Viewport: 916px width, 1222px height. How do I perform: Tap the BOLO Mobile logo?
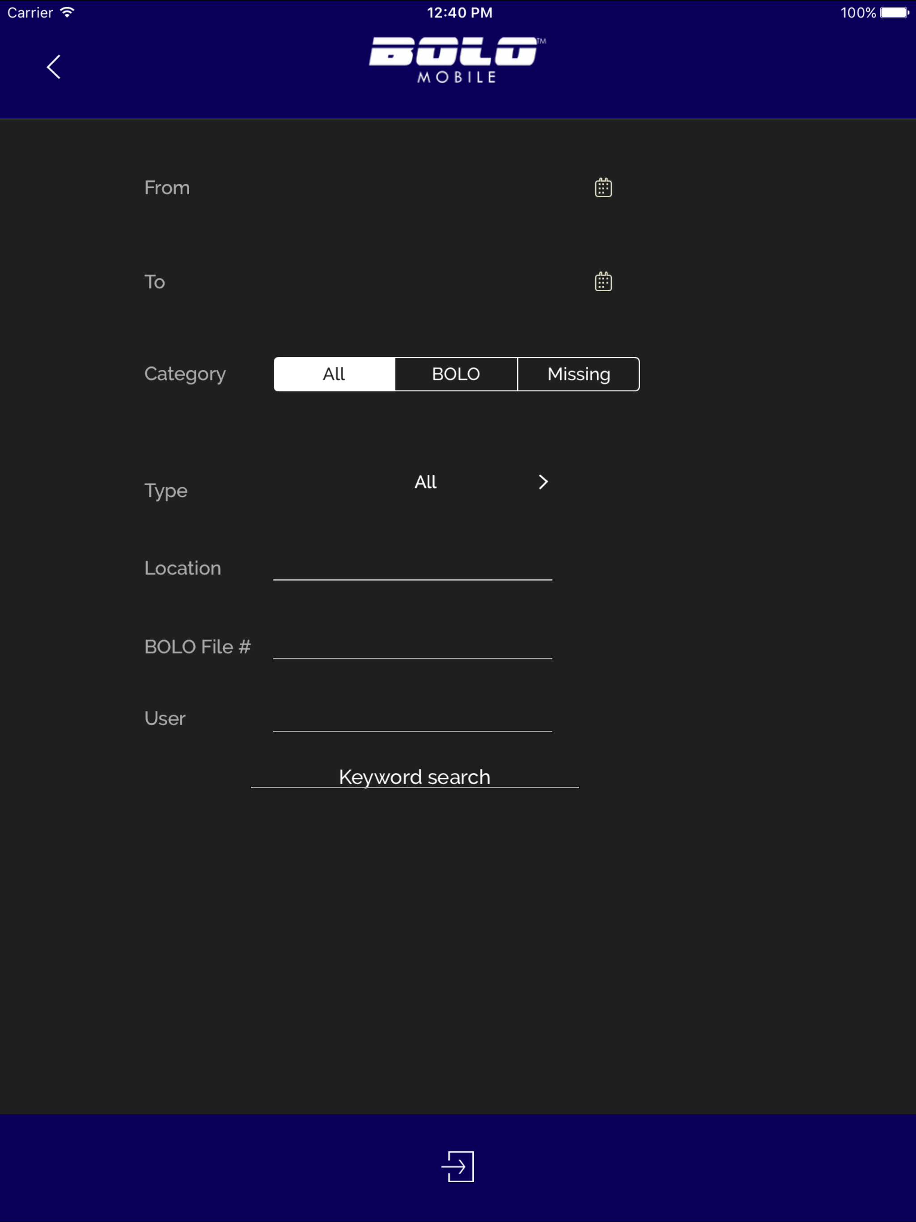pos(458,59)
